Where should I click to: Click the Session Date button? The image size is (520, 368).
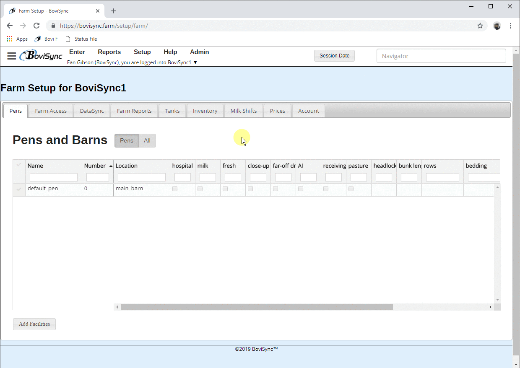coord(334,56)
